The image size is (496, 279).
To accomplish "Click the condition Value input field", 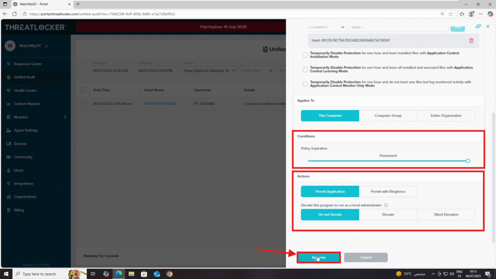I will pyautogui.click(x=399, y=28).
